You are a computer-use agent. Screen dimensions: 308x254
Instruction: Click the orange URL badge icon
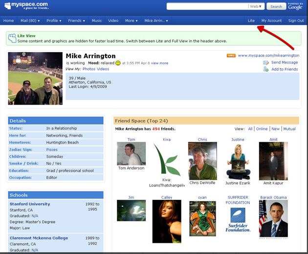tap(231, 56)
